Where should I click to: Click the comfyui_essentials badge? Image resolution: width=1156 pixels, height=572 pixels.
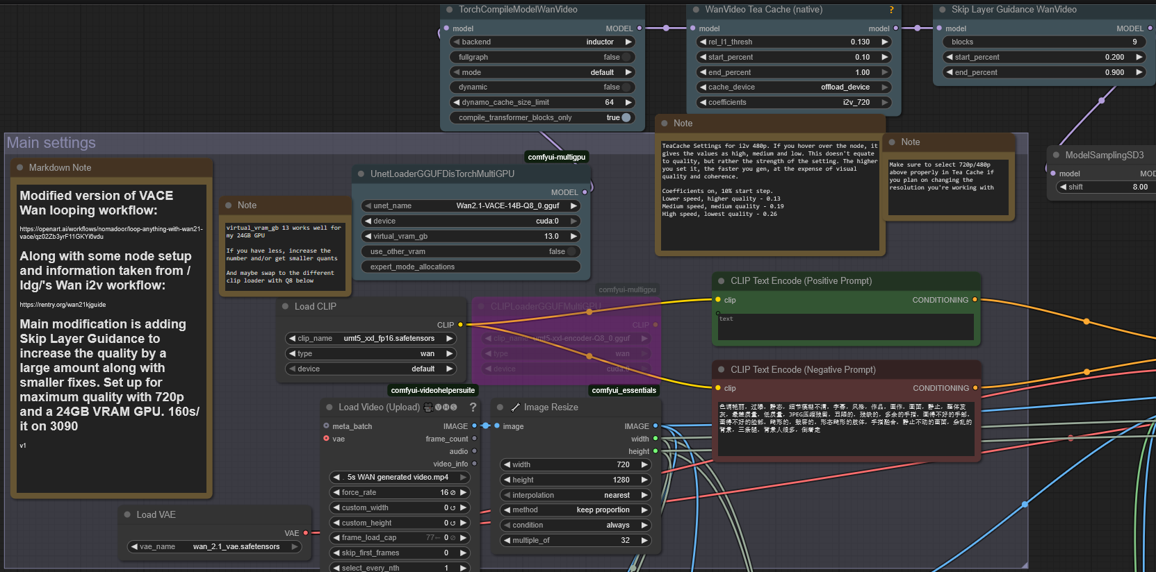point(624,390)
